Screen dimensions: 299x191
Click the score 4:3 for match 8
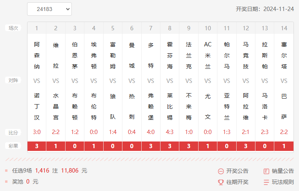170,132
